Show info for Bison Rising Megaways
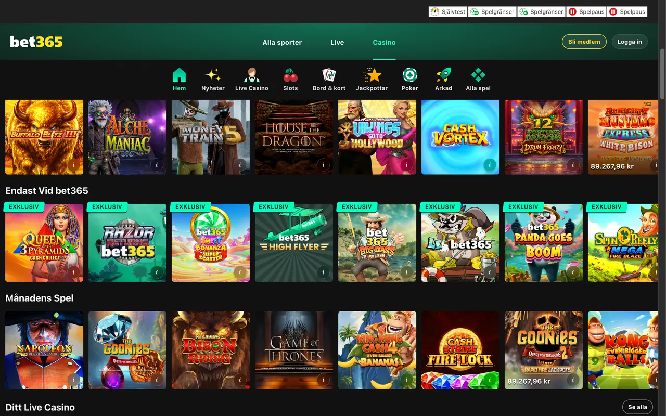This screenshot has height=416, width=666. coord(240,380)
